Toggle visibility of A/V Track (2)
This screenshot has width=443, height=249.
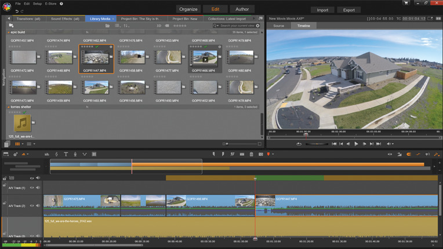pyautogui.click(x=32, y=206)
